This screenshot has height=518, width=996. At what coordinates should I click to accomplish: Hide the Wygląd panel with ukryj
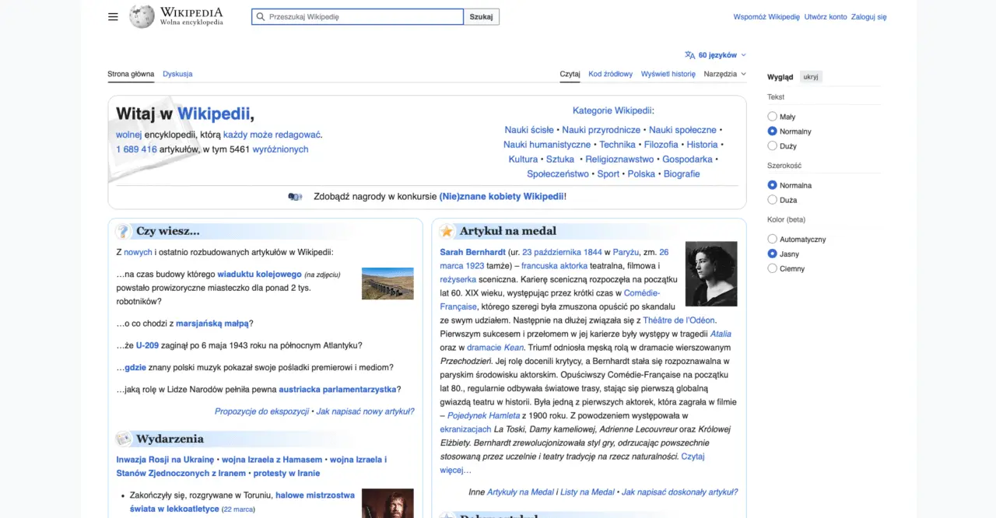[811, 76]
